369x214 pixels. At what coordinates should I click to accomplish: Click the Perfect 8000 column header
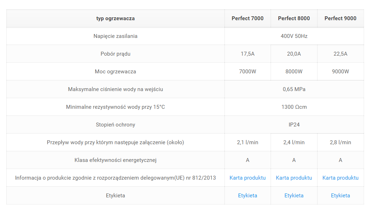(294, 18)
